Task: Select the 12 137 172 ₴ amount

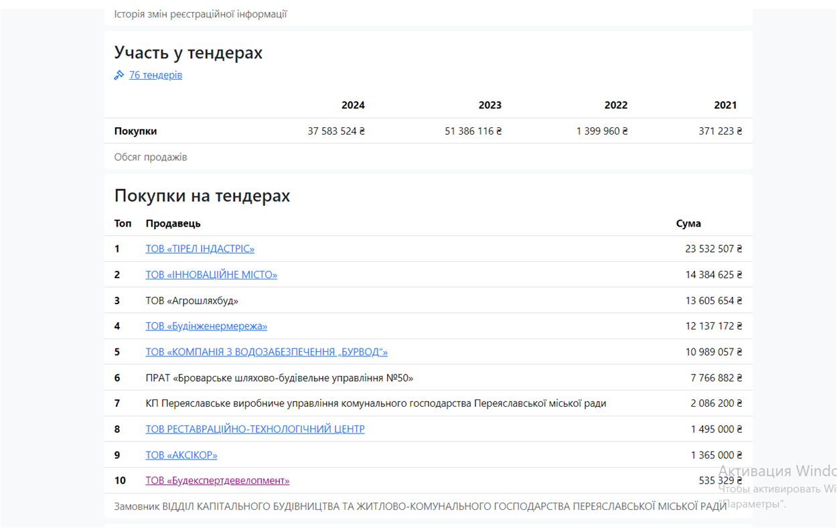Action: tap(714, 326)
